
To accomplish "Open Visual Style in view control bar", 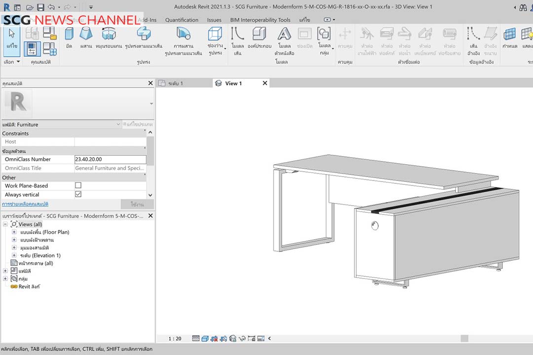I will 205,339.
